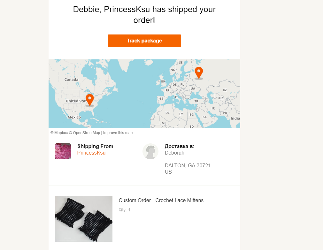Click the map pin over Russia
Viewport: 323px width, 250px height.
[x=199, y=72]
